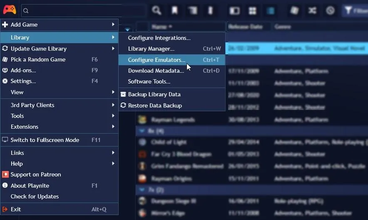Select Configure Integrations

pos(172,38)
